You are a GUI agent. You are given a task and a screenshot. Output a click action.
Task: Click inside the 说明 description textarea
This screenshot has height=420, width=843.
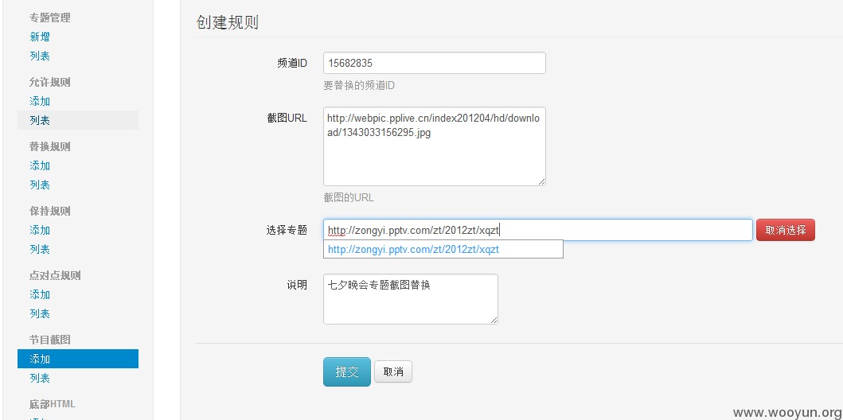411,299
